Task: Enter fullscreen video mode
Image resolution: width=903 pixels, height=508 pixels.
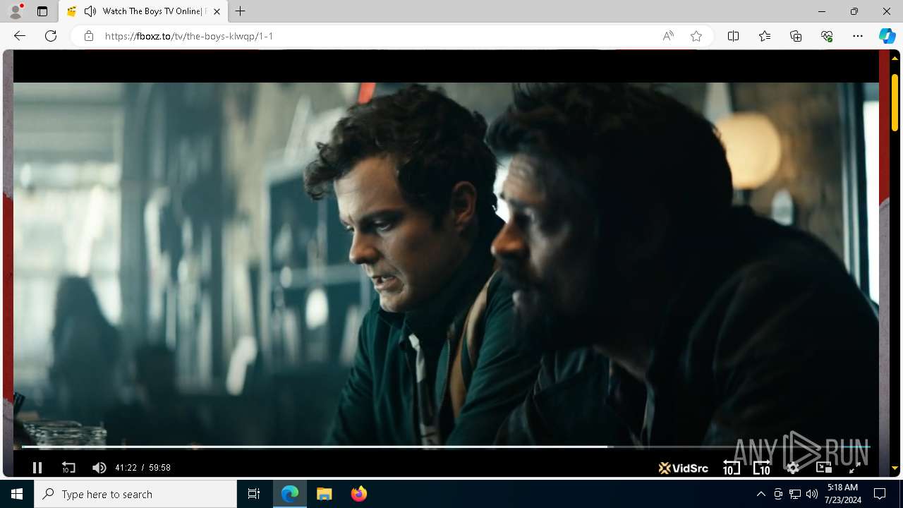Action: [x=854, y=468]
